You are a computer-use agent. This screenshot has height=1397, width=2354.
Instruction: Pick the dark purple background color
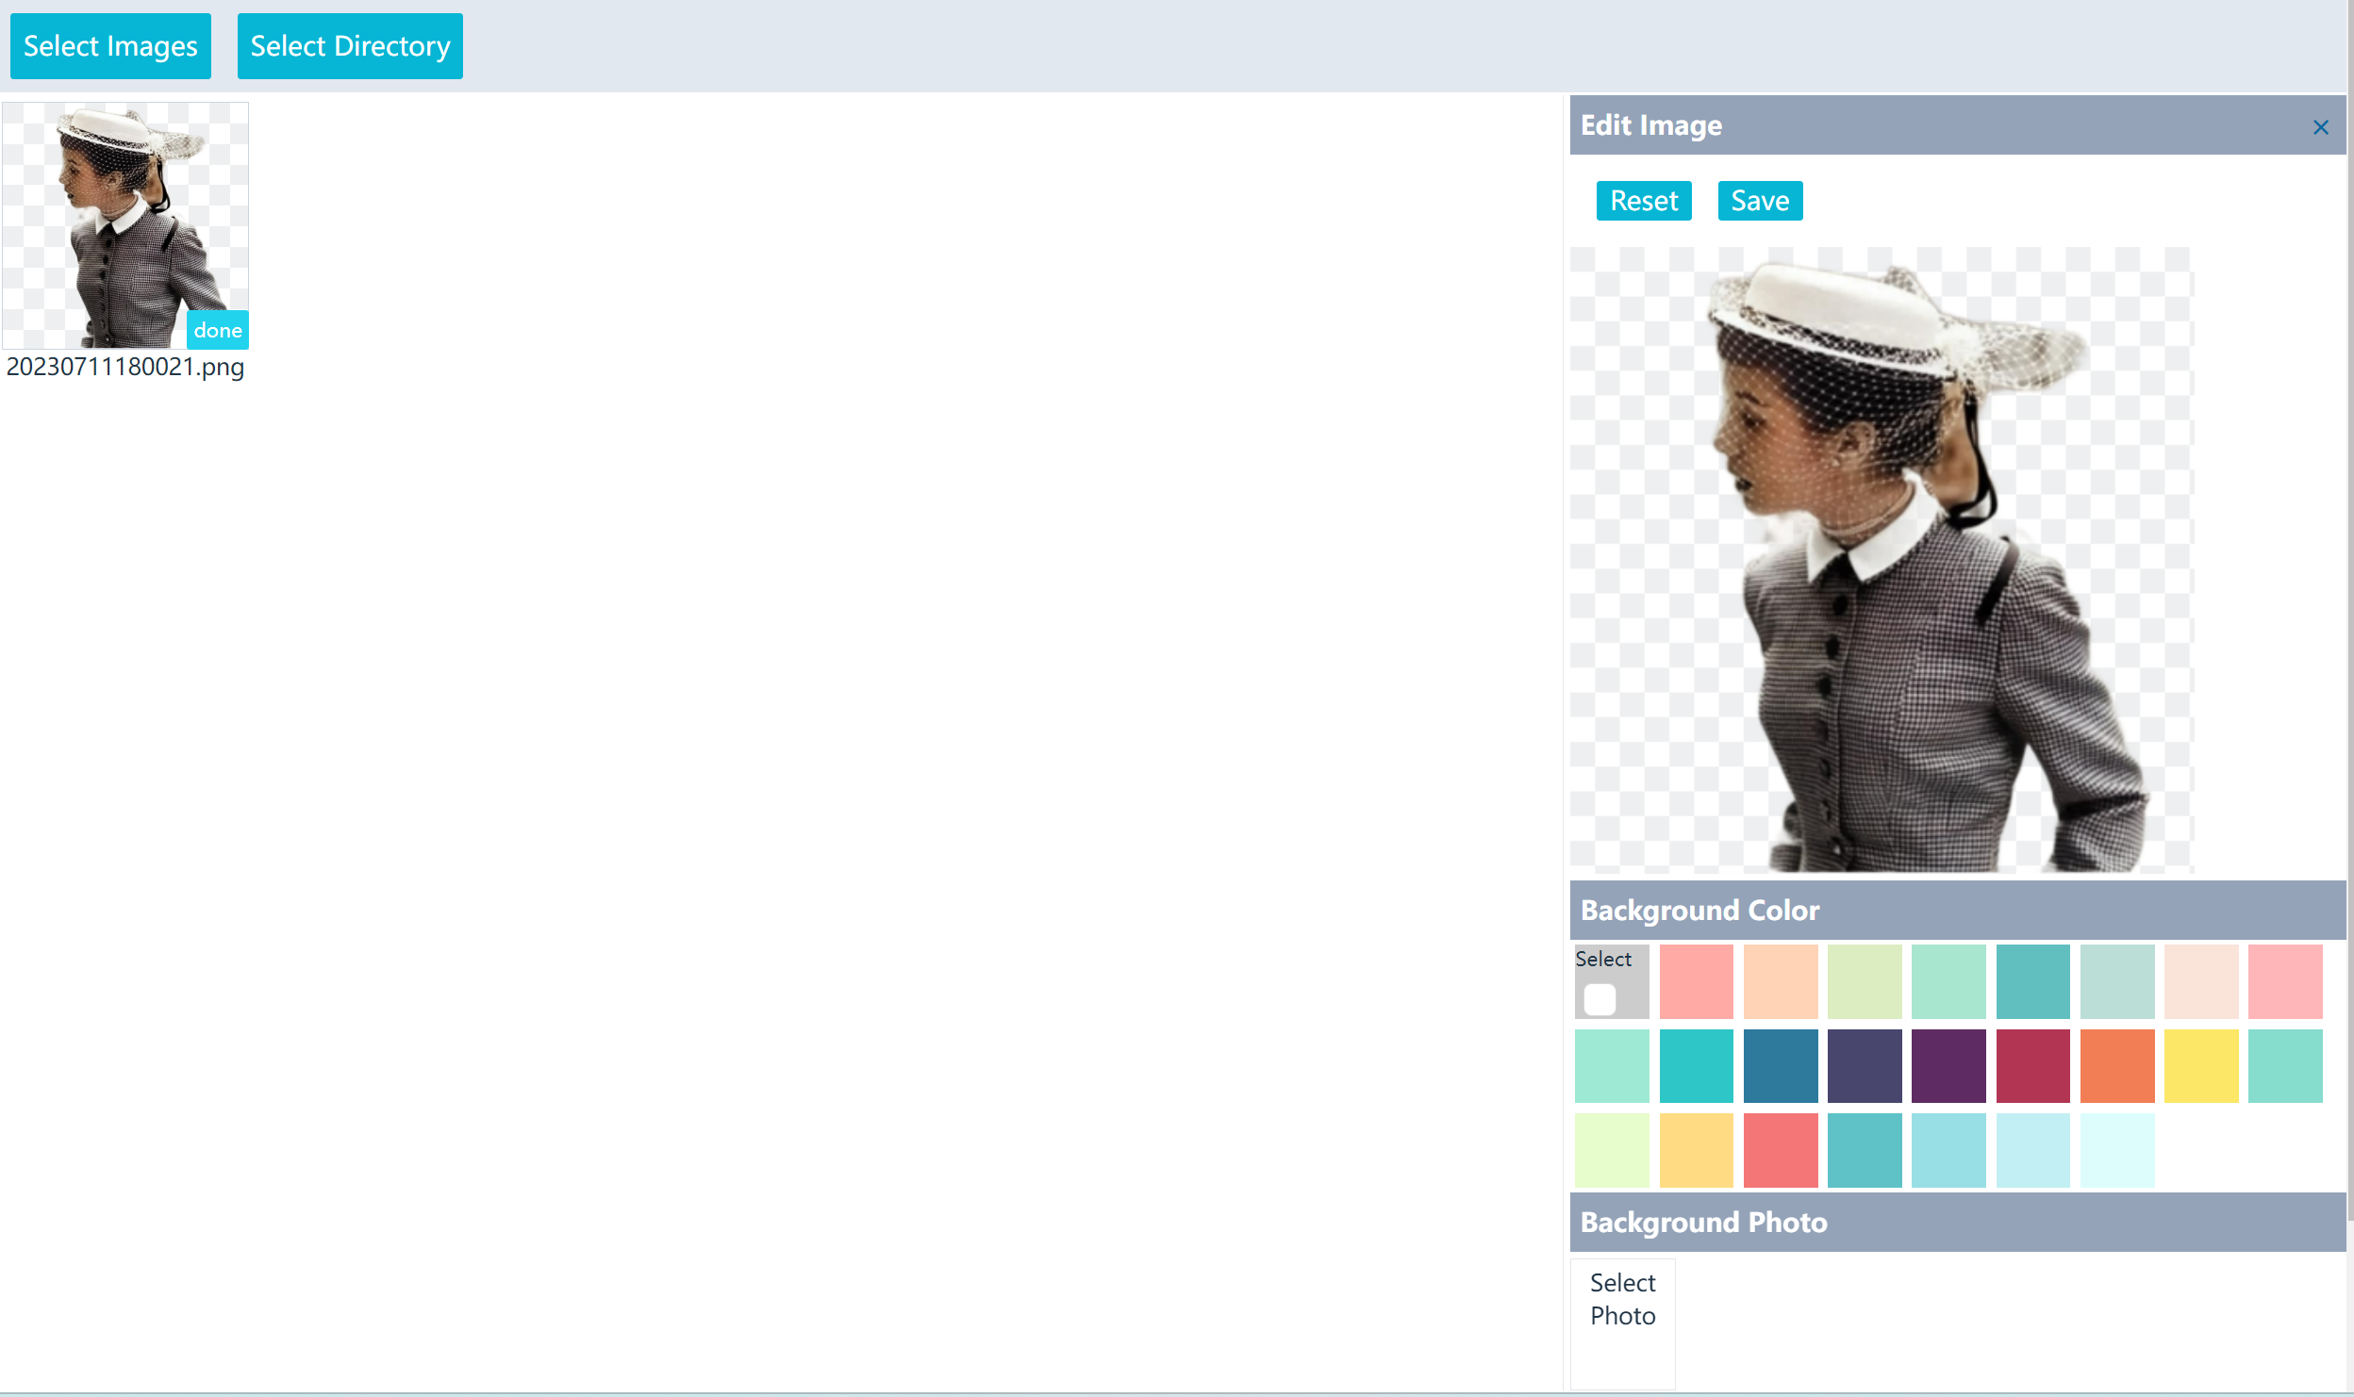pos(1948,1065)
